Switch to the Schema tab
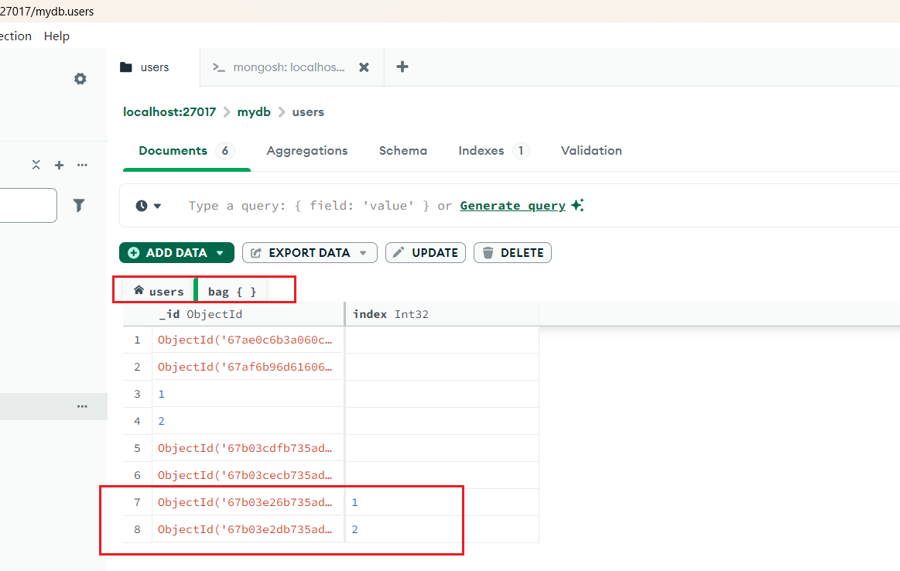The height and width of the screenshot is (571, 900). (x=402, y=151)
